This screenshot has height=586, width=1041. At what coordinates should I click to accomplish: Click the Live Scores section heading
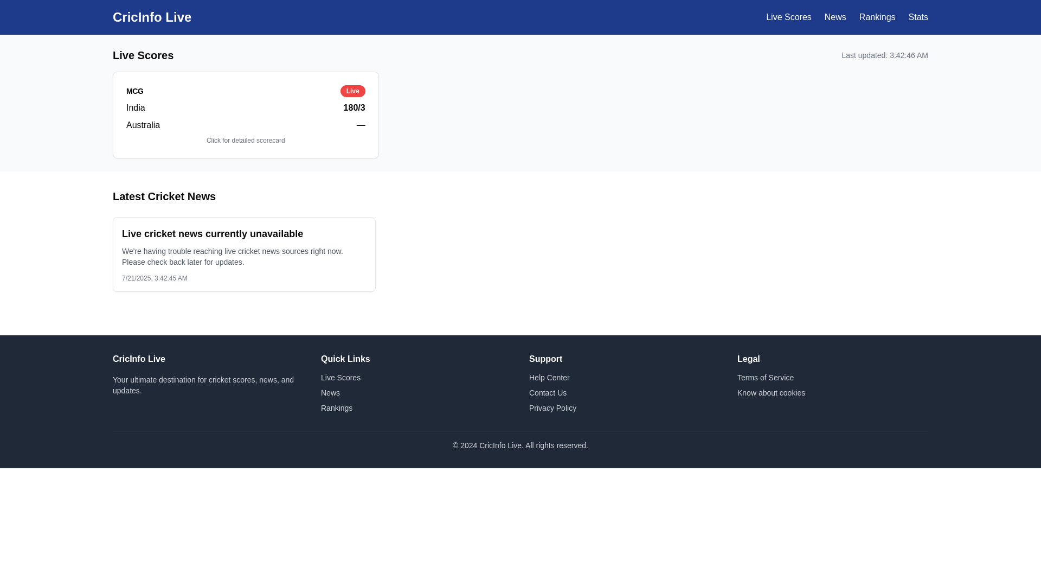point(143,55)
